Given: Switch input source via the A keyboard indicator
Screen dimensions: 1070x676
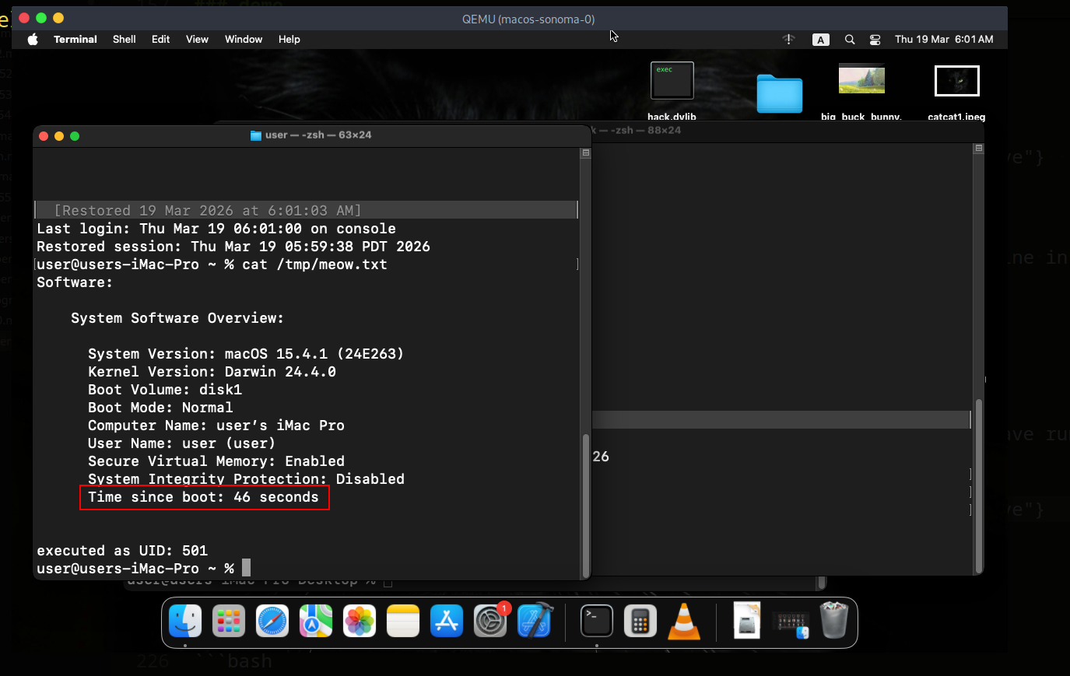Looking at the screenshot, I should pyautogui.click(x=820, y=39).
